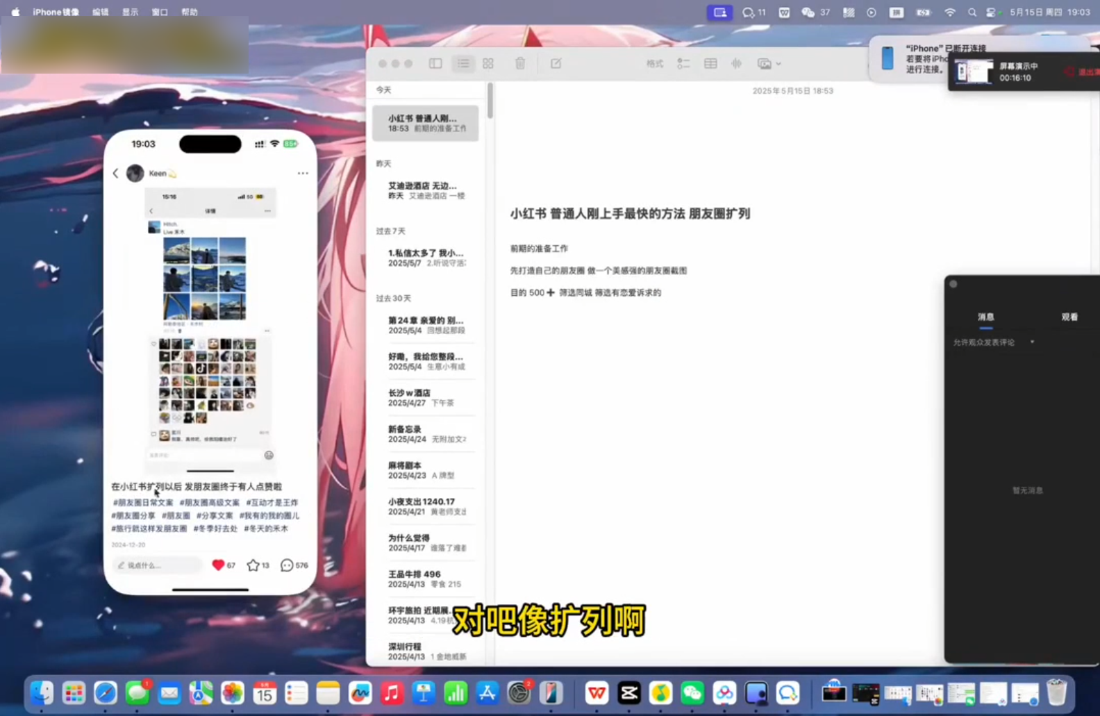Tap the hashtag #冬季好去处
1100x716 pixels.
click(215, 528)
